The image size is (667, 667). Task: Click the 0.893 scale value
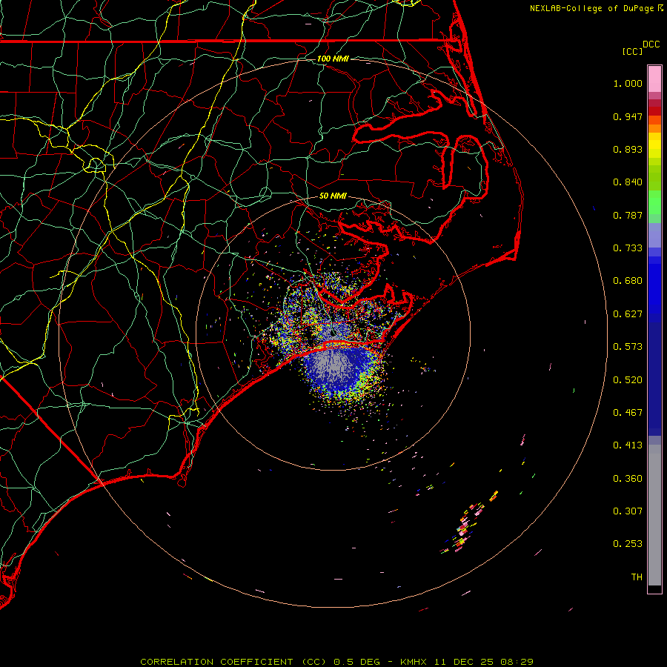coord(628,149)
